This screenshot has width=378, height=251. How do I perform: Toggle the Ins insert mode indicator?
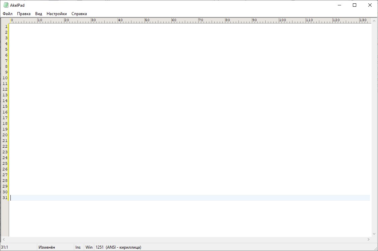pyautogui.click(x=78, y=247)
